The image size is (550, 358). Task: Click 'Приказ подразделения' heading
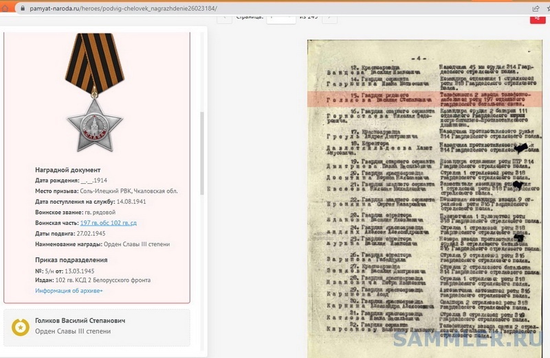tap(71, 260)
